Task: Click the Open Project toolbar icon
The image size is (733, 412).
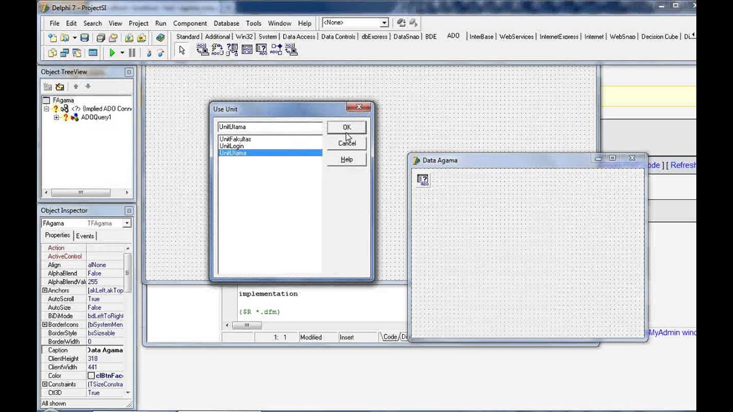Action: [x=113, y=38]
